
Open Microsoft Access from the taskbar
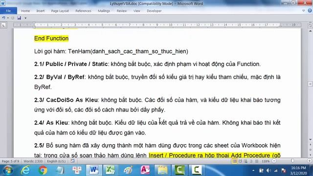[145, 170]
